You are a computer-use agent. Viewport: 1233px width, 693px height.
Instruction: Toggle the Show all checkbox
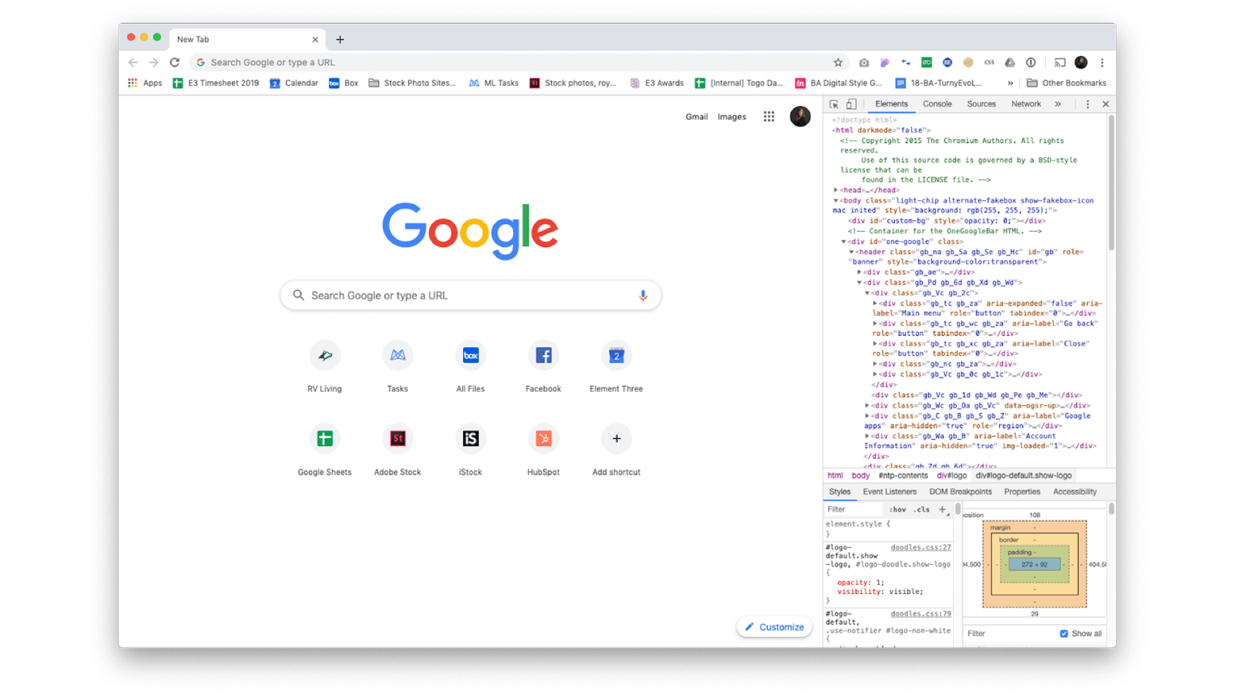click(x=1064, y=634)
